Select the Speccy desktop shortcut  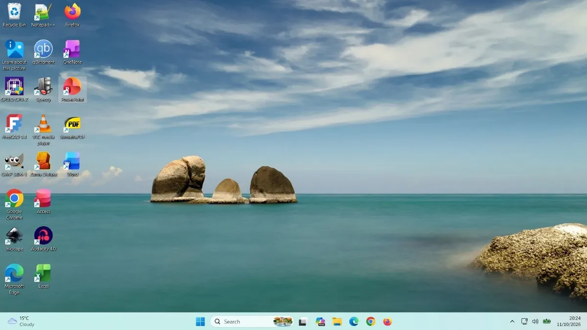(43, 89)
